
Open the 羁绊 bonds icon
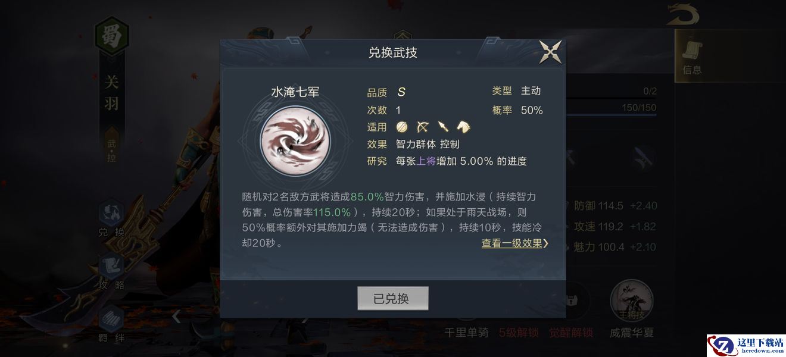111,325
